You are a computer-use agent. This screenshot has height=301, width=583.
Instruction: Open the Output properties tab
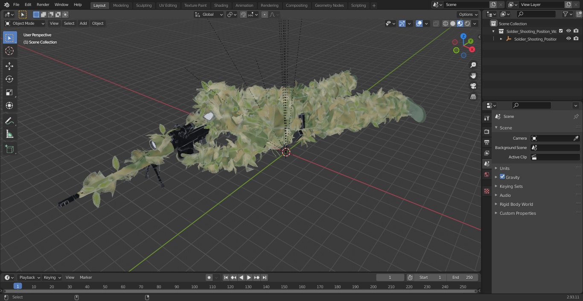pyautogui.click(x=487, y=142)
